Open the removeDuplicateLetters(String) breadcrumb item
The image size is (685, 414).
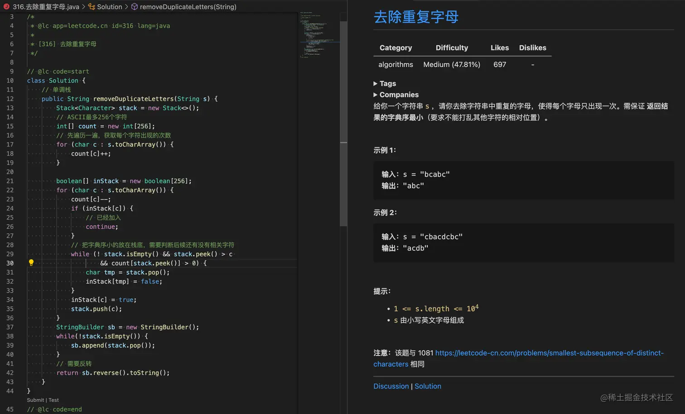pyautogui.click(x=188, y=7)
